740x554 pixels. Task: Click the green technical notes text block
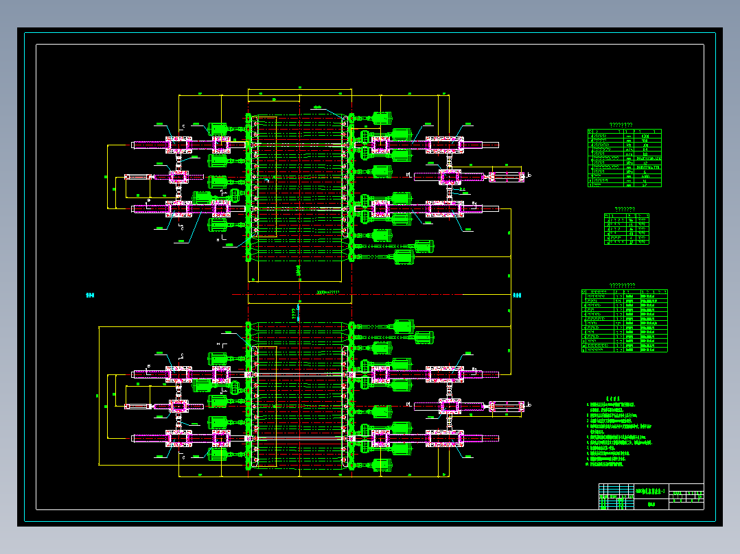(618, 431)
